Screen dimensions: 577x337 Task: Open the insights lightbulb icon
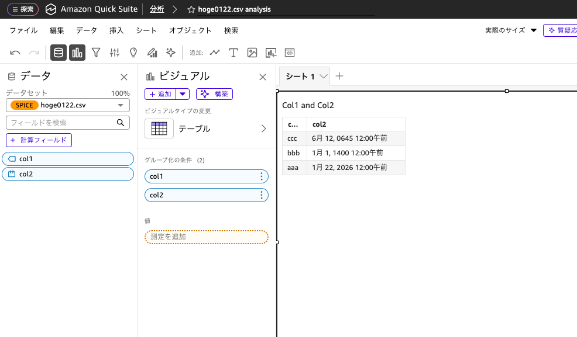[x=133, y=52]
